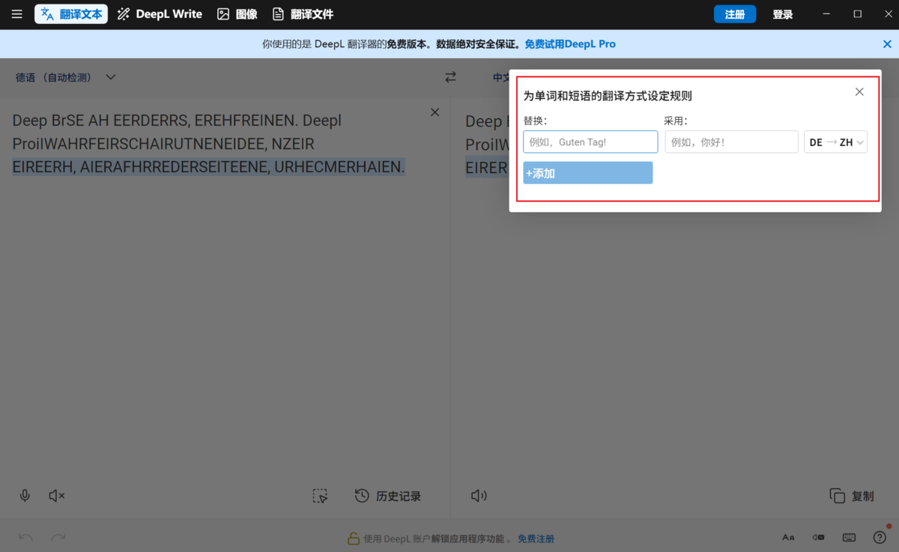Viewport: 899px width, 552px height.
Task: Open the help question mark icon
Action: click(x=879, y=537)
